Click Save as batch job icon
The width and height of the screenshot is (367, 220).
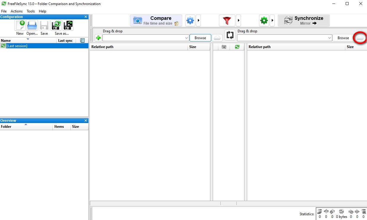[68, 25]
